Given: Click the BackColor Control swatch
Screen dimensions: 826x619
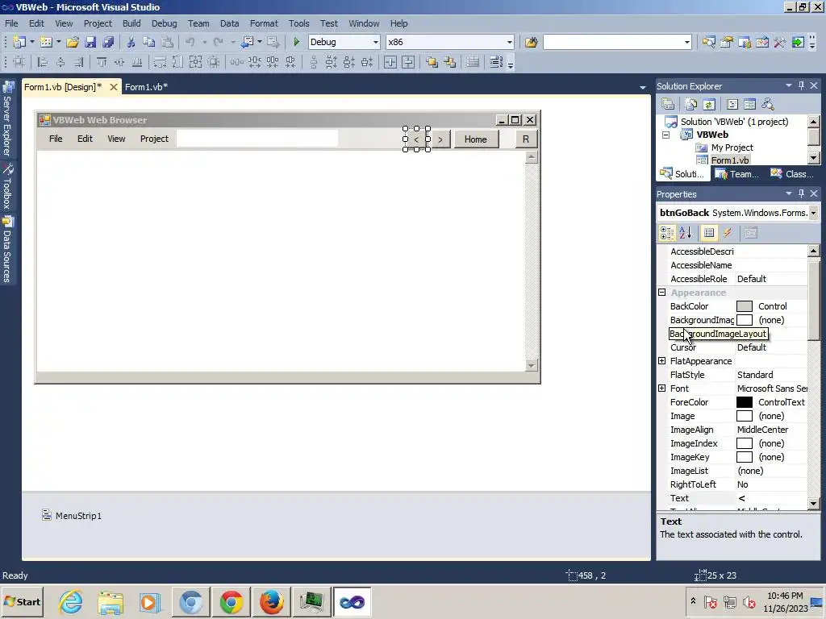Looking at the screenshot, I should pyautogui.click(x=744, y=306).
